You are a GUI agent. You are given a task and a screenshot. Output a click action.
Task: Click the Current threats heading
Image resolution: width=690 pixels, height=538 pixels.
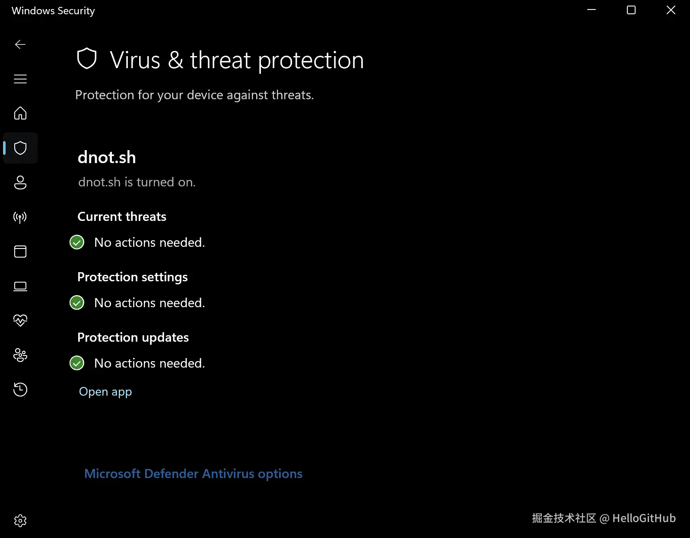click(122, 217)
